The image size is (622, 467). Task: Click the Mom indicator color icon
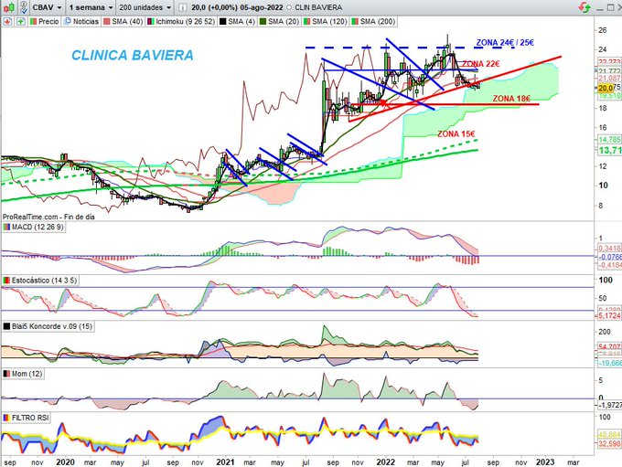point(5,373)
